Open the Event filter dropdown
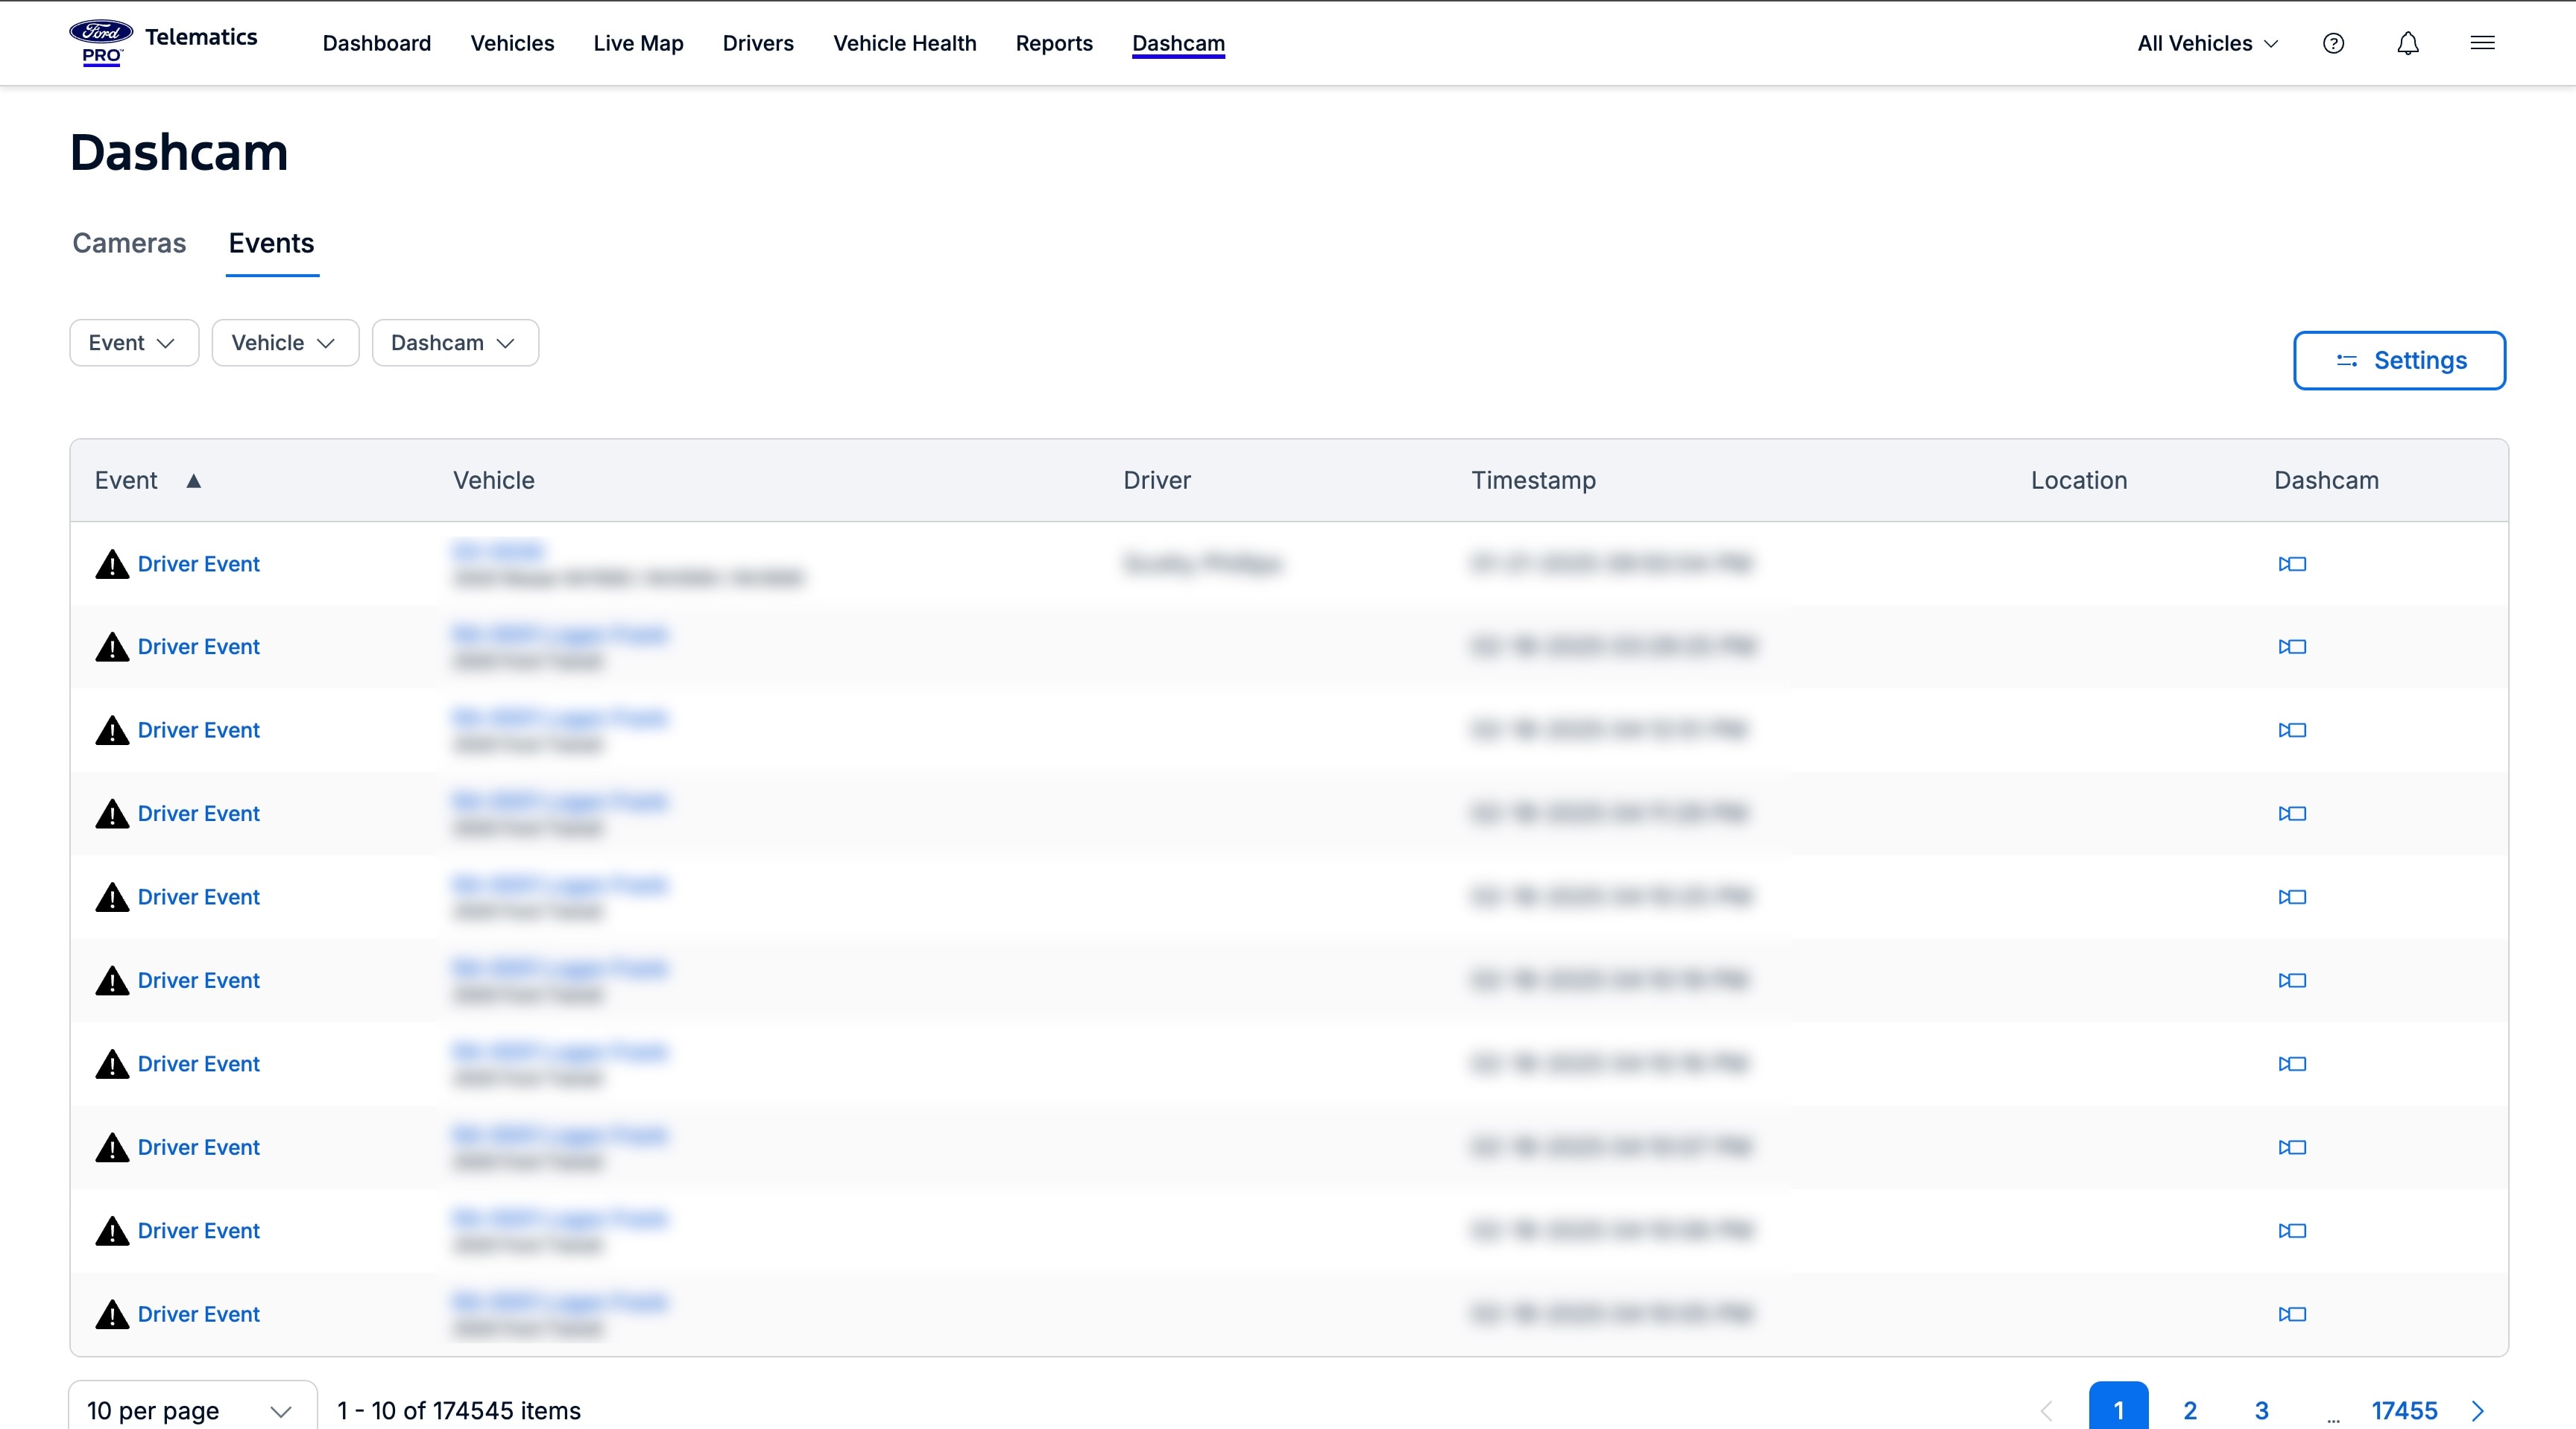This screenshot has height=1429, width=2576. pos(133,343)
